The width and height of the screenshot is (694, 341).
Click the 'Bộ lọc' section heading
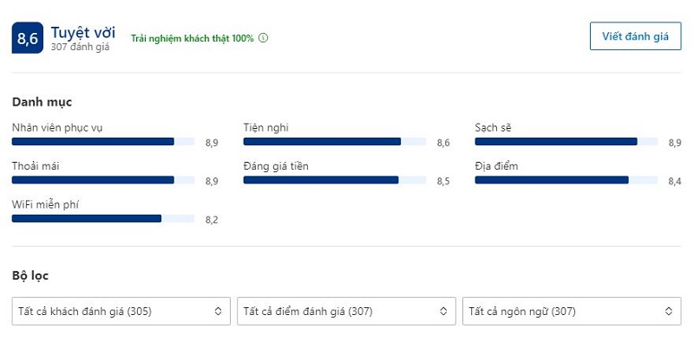(x=30, y=276)
